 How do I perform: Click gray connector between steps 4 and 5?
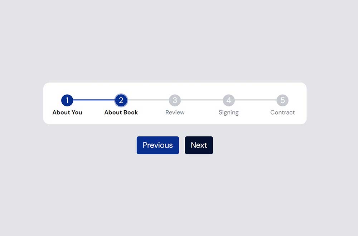pos(256,100)
